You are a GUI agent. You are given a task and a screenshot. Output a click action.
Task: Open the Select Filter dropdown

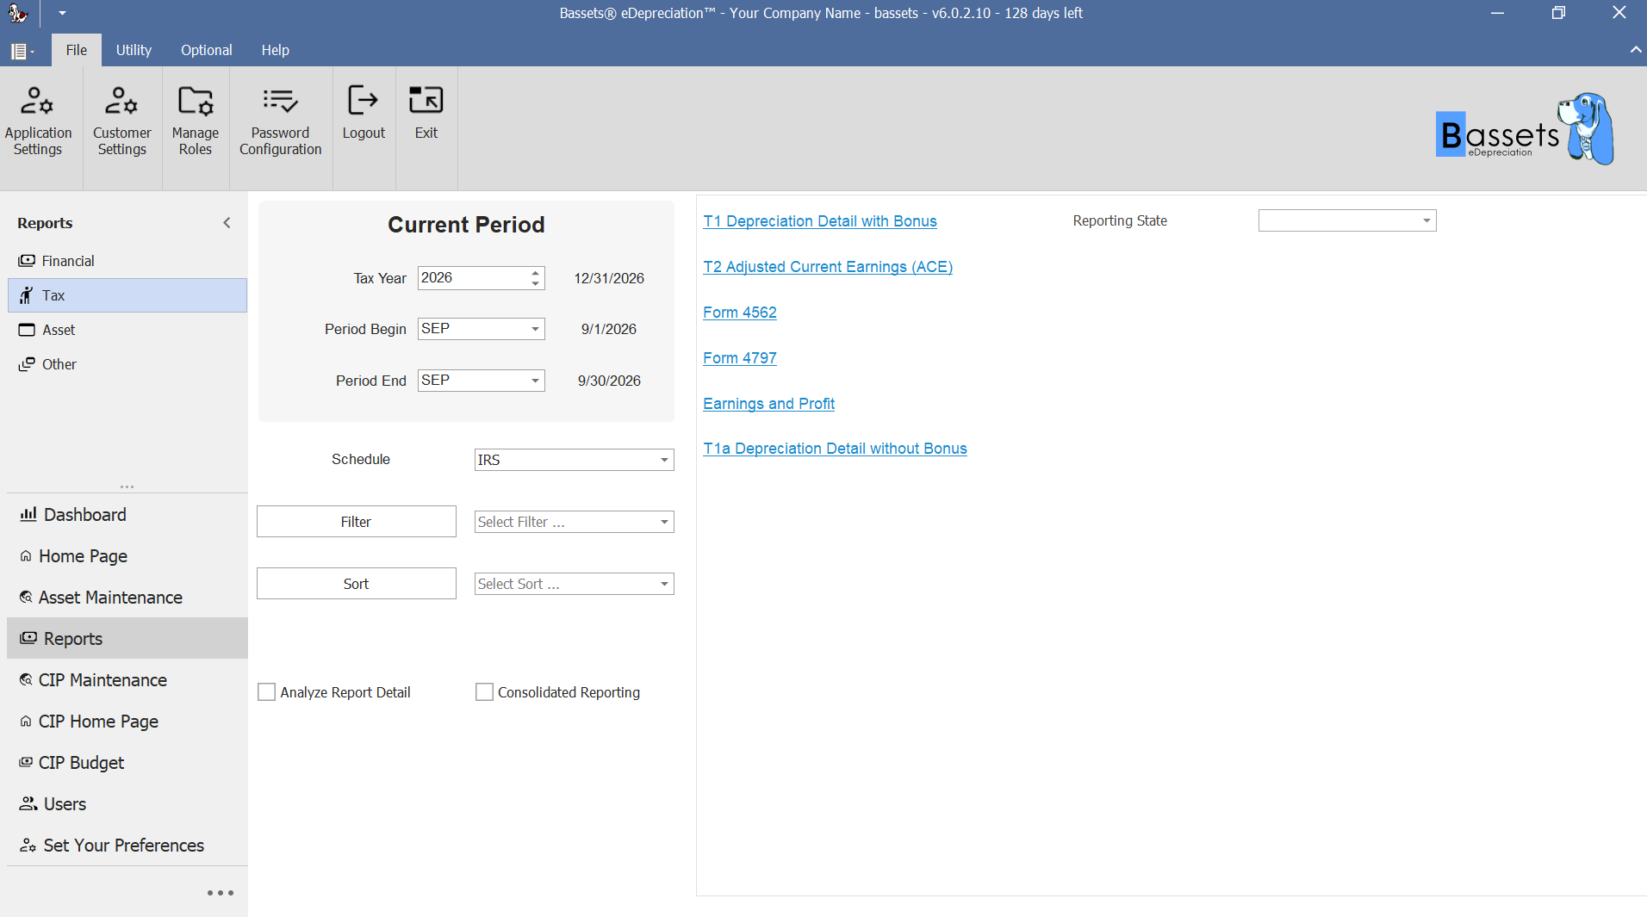(664, 522)
